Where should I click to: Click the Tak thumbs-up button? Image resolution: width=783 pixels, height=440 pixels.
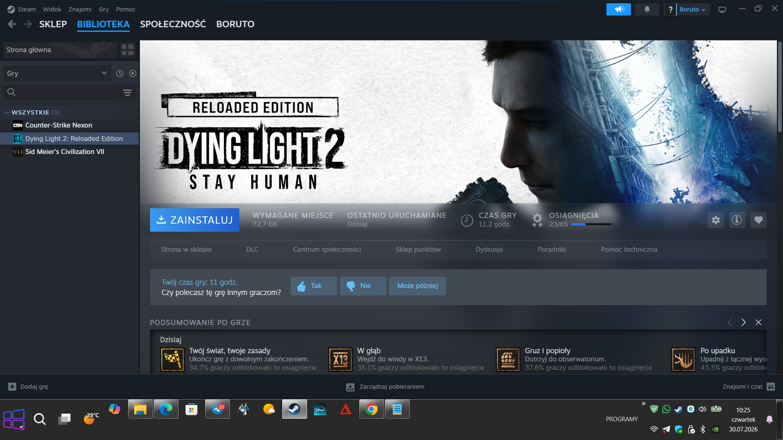[314, 286]
